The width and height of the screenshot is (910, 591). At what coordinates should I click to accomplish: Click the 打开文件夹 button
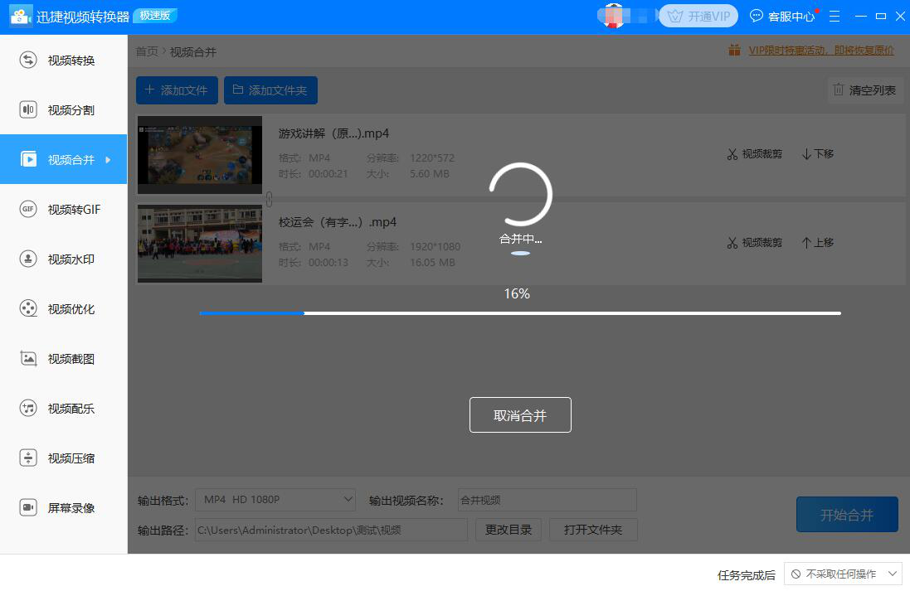(593, 530)
